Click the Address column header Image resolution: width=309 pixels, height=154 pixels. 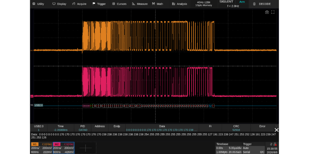pyautogui.click(x=100, y=126)
